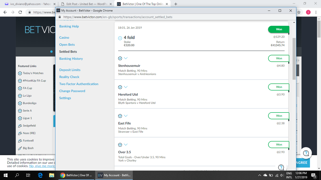Open new browser tab with plus button
Image resolution: width=321 pixels, height=180 pixels.
coord(176,4)
